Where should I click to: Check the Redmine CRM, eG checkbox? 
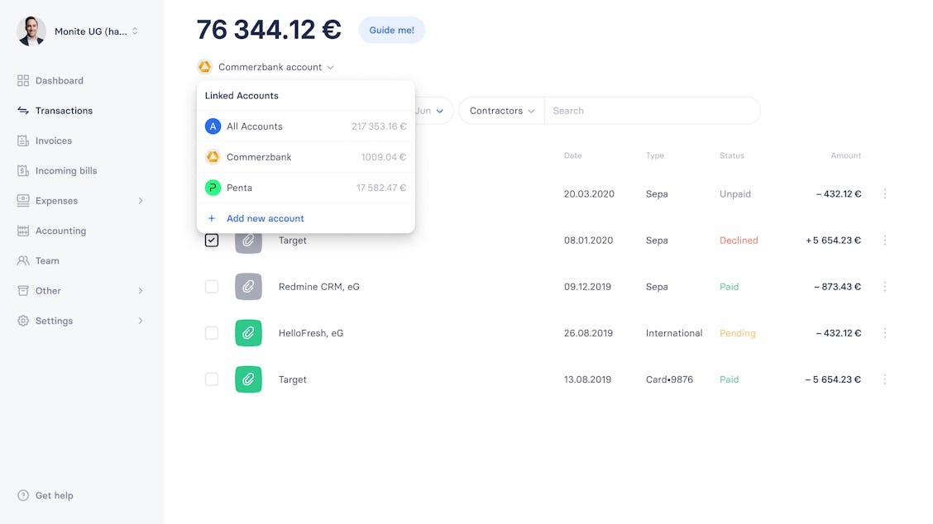212,287
